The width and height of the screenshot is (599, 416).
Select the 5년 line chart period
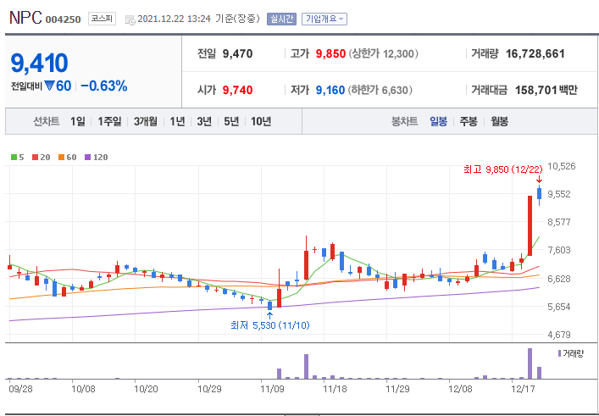[x=231, y=121]
